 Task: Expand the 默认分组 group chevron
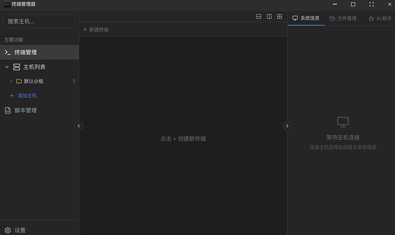(11, 81)
